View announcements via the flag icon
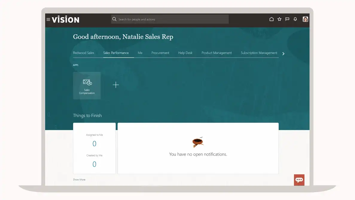355x200 pixels. pyautogui.click(x=287, y=19)
